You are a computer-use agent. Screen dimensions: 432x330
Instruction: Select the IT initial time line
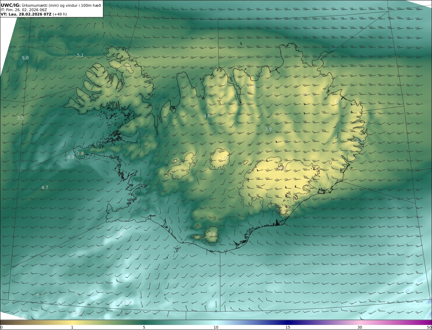24,10
